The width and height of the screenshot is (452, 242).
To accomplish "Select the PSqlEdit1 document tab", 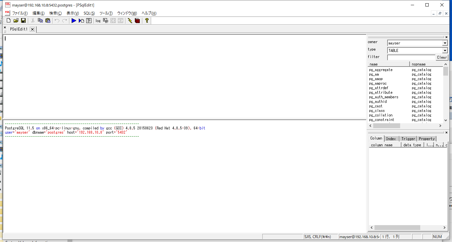I will coord(19,29).
